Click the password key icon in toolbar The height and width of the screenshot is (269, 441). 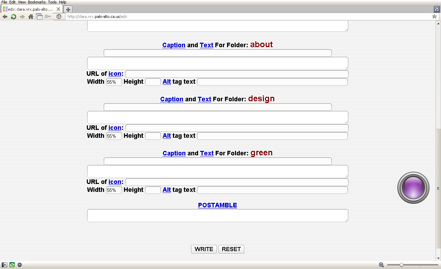pos(48,17)
